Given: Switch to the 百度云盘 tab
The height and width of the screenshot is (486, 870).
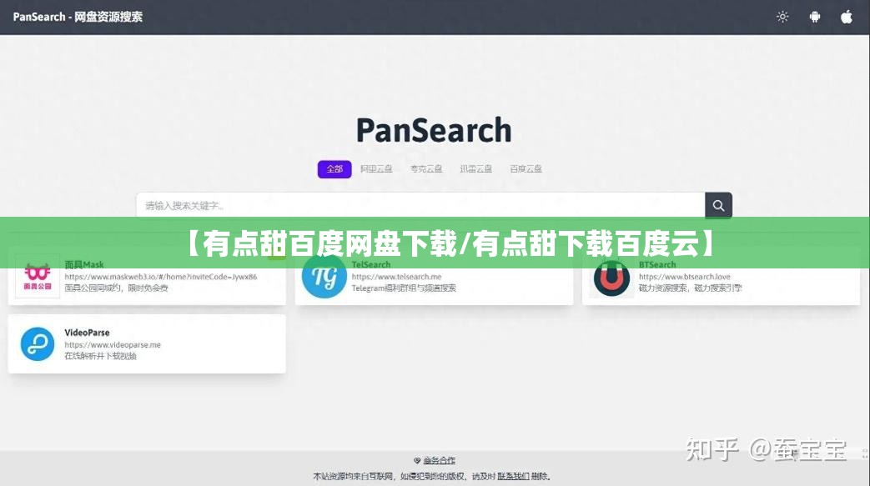Looking at the screenshot, I should pos(526,168).
